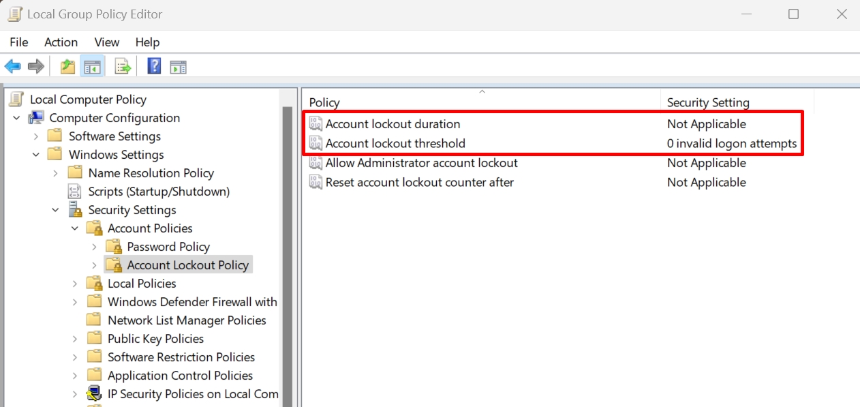Select the IP Security Policies tree icon
The width and height of the screenshot is (860, 407).
[94, 394]
